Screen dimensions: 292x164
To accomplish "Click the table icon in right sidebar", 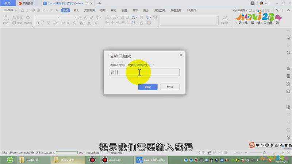I will coord(288,76).
